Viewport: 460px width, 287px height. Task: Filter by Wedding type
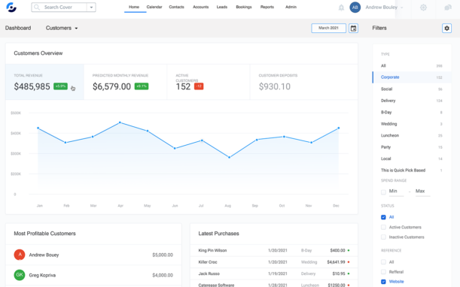click(x=411, y=124)
